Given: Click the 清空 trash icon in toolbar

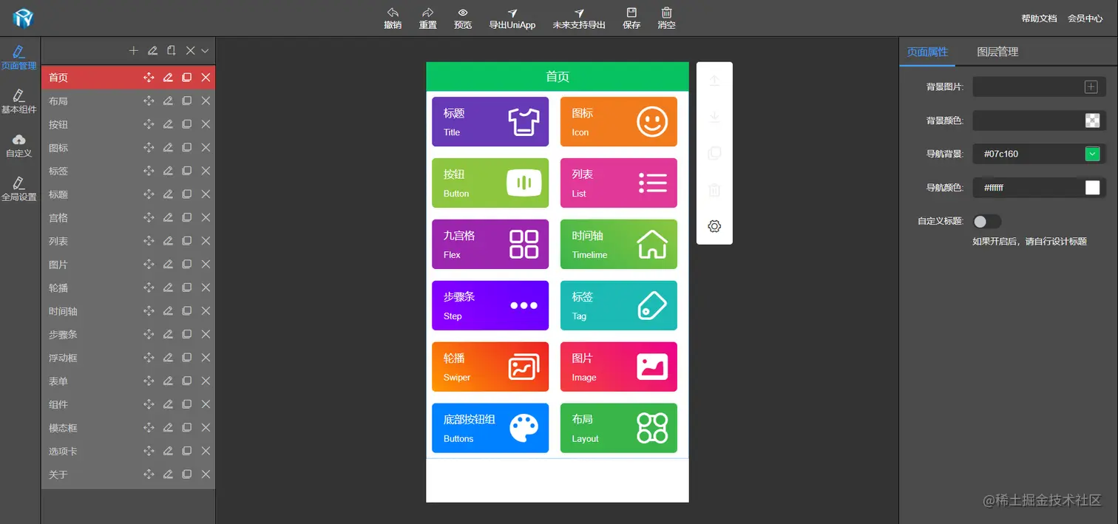Looking at the screenshot, I should coord(667,13).
